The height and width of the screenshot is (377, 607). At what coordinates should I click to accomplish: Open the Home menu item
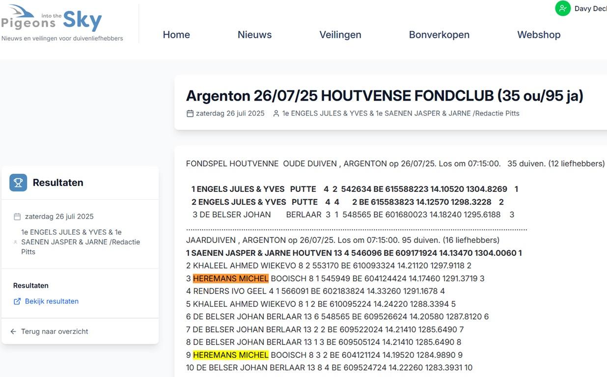(176, 34)
